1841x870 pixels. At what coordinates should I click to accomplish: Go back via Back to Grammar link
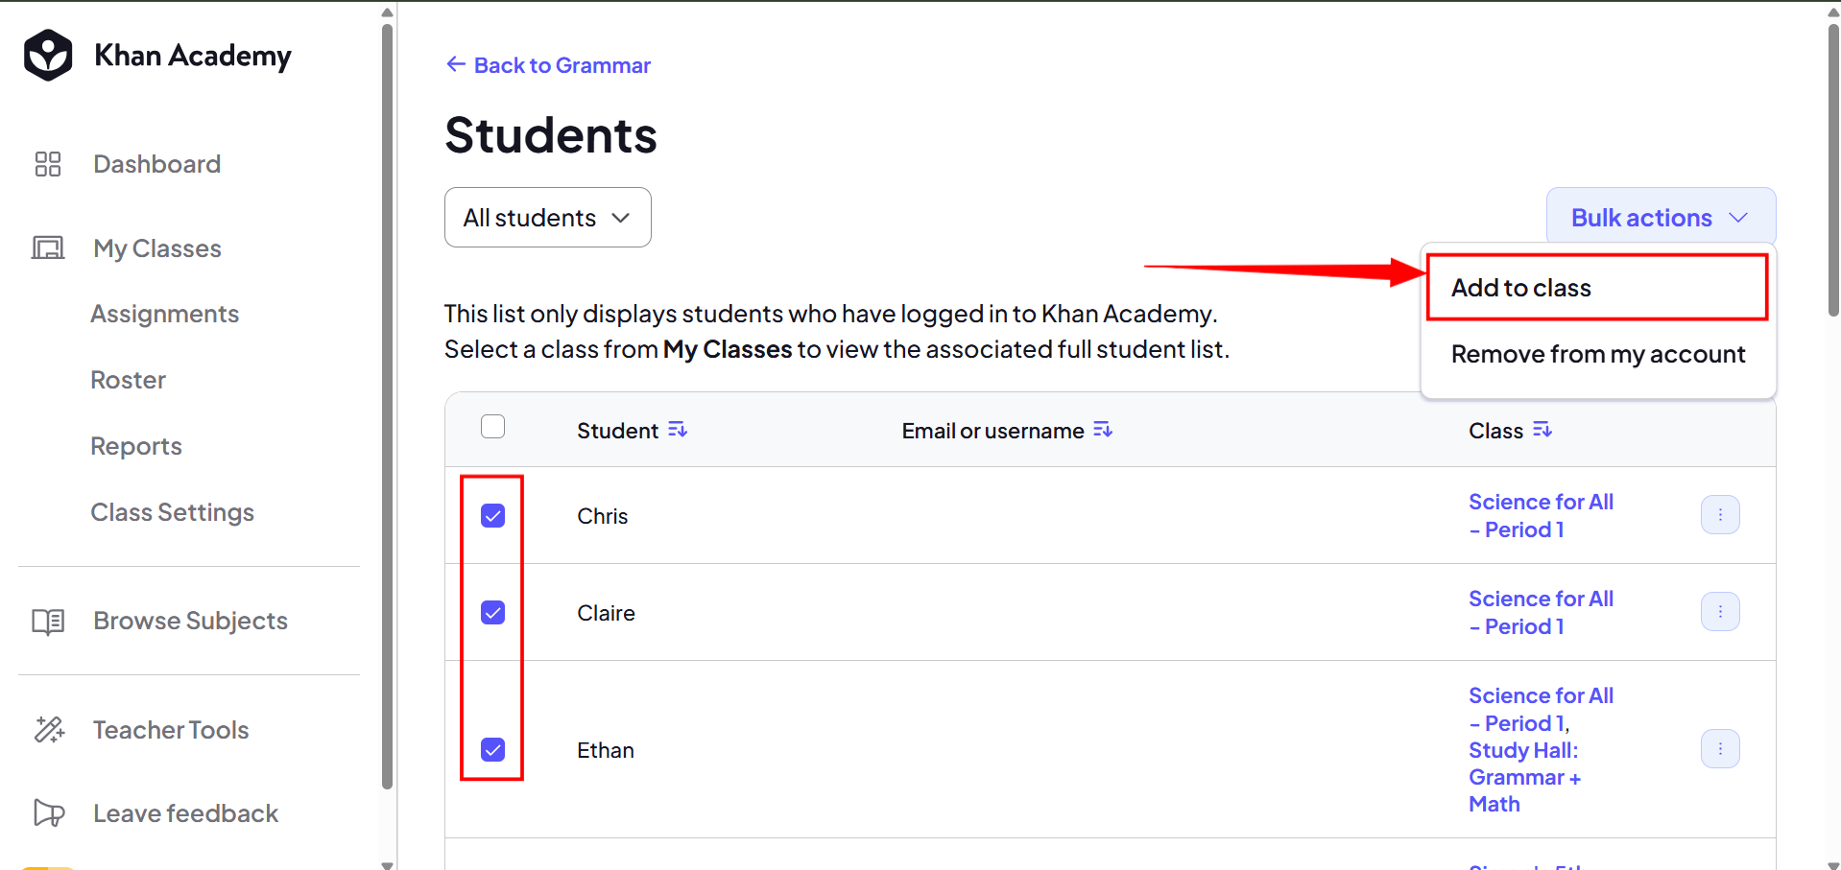click(549, 65)
